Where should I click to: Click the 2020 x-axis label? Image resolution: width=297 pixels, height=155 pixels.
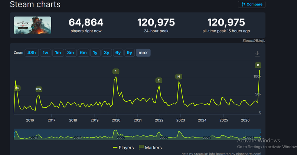click(116, 120)
